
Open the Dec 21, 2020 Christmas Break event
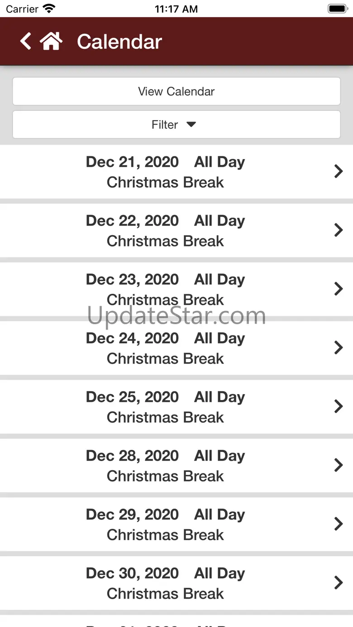click(x=166, y=172)
